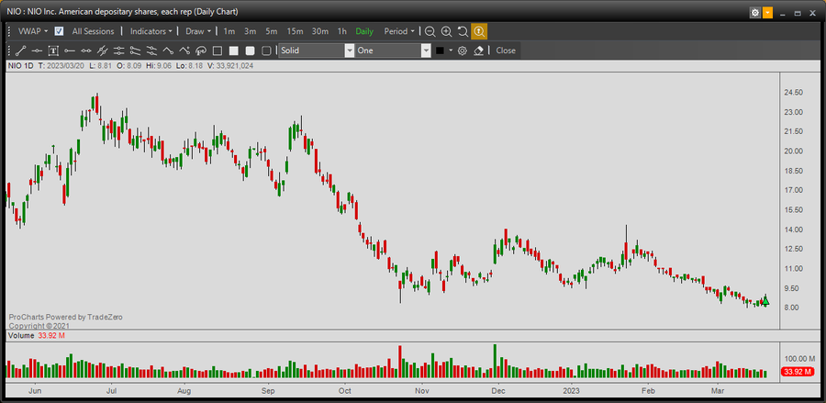Open drawing settings gear icon

pyautogui.click(x=463, y=50)
